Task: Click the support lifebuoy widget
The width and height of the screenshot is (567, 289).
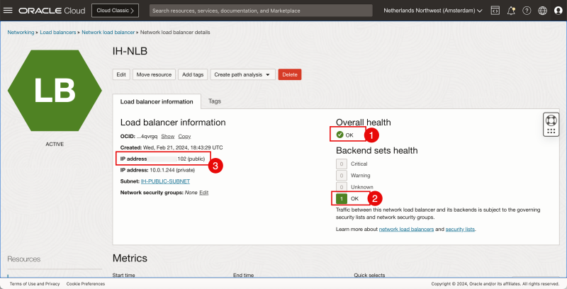Action: pos(551,123)
